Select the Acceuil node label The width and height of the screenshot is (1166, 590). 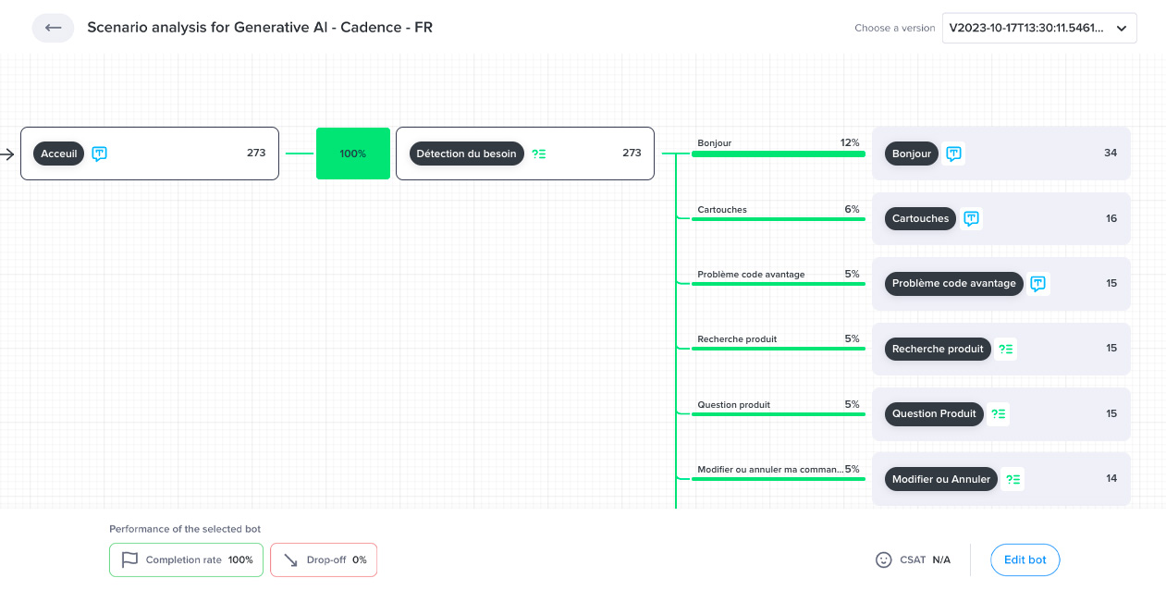(59, 154)
